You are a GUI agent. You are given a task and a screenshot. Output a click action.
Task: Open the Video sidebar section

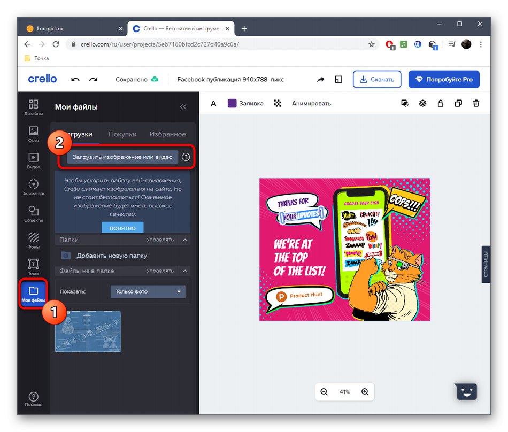(x=33, y=161)
